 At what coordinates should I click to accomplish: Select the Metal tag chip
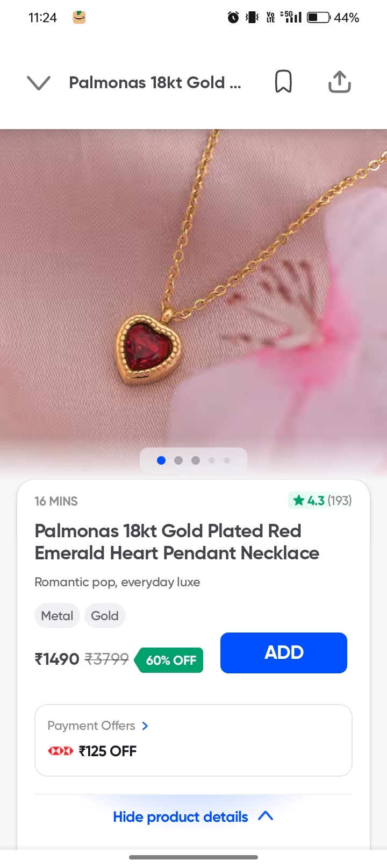(x=57, y=616)
